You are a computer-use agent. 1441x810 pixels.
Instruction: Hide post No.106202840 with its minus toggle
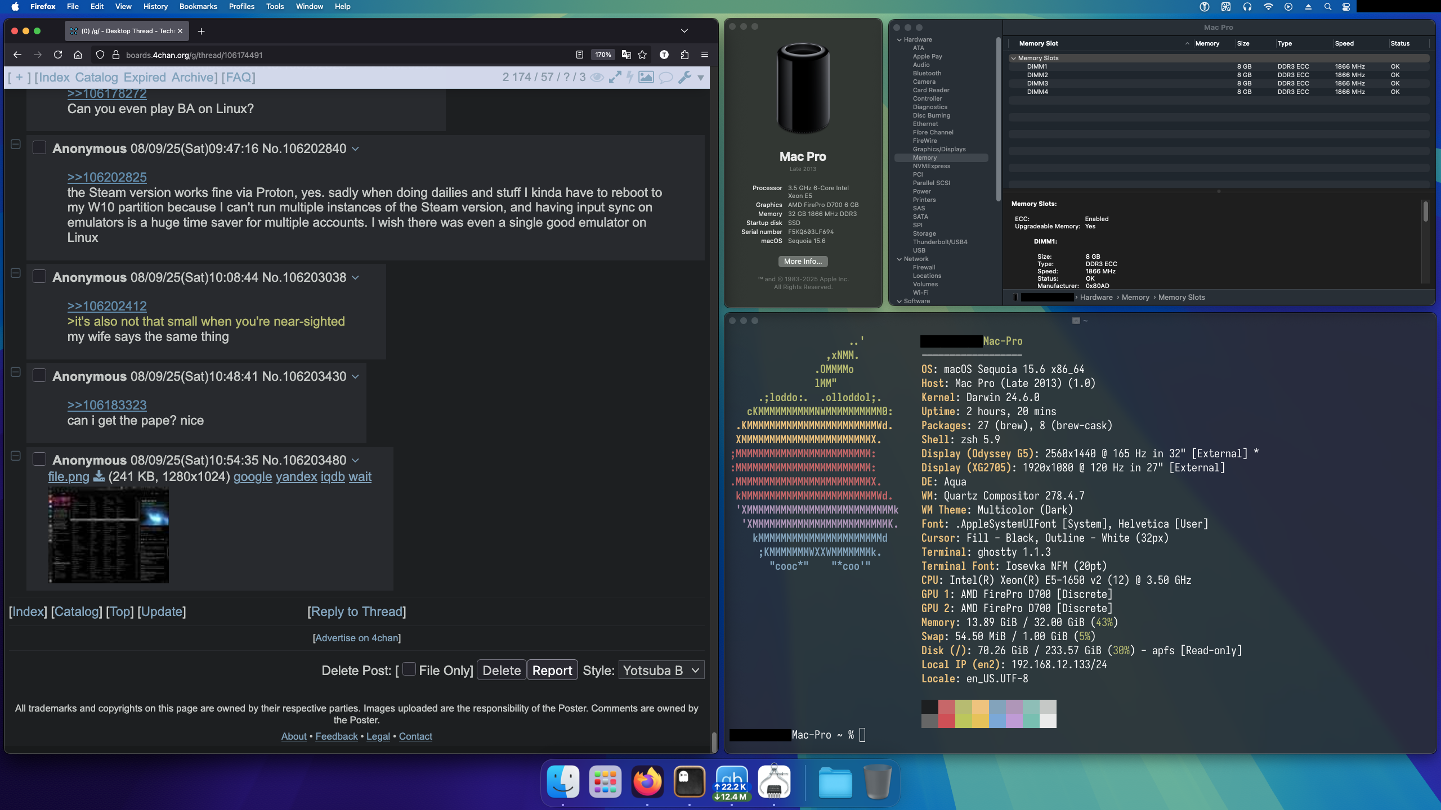click(x=16, y=145)
